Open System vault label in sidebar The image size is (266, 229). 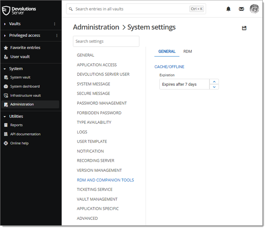point(20,78)
